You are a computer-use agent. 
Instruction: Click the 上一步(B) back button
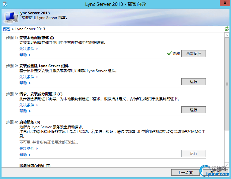185,172
